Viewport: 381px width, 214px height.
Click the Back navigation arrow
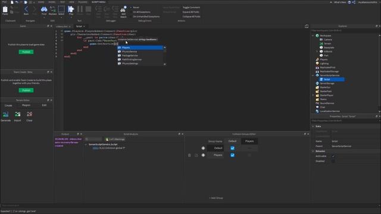pos(26,10)
